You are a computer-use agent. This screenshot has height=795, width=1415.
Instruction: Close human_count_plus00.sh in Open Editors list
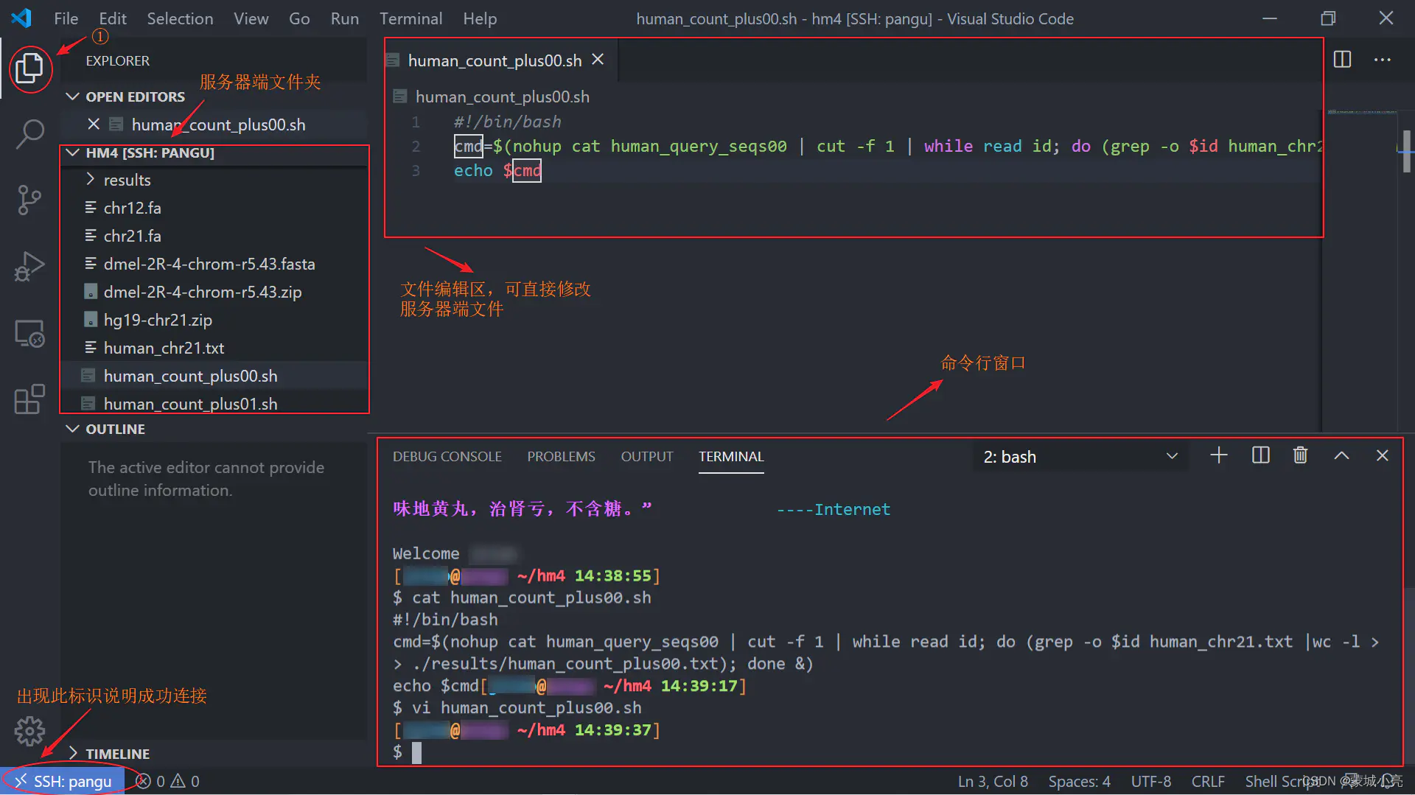tap(94, 125)
